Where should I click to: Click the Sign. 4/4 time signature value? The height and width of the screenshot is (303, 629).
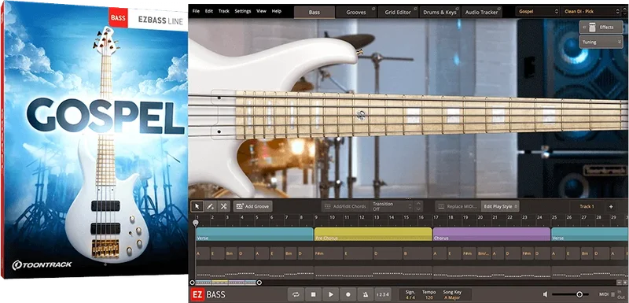pyautogui.click(x=410, y=297)
